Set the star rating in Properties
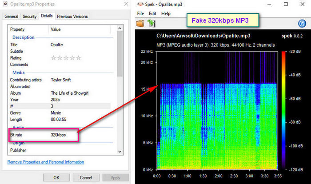 [66, 58]
